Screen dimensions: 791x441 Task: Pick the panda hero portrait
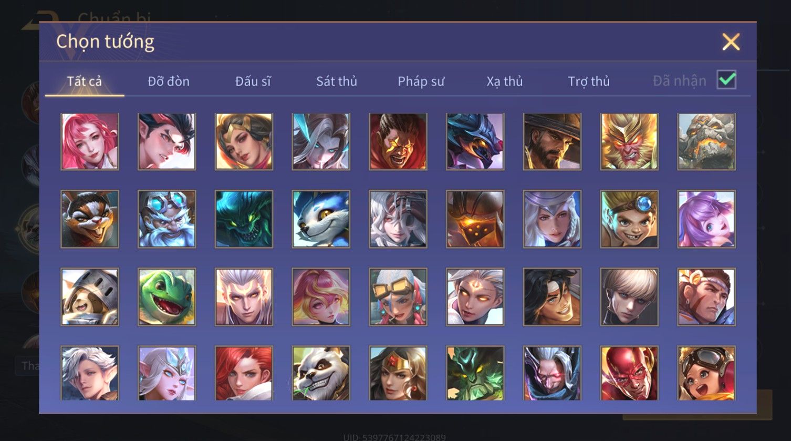point(321,373)
